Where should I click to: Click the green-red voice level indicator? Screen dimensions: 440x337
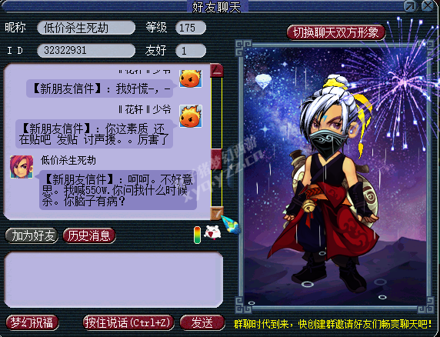(x=197, y=235)
